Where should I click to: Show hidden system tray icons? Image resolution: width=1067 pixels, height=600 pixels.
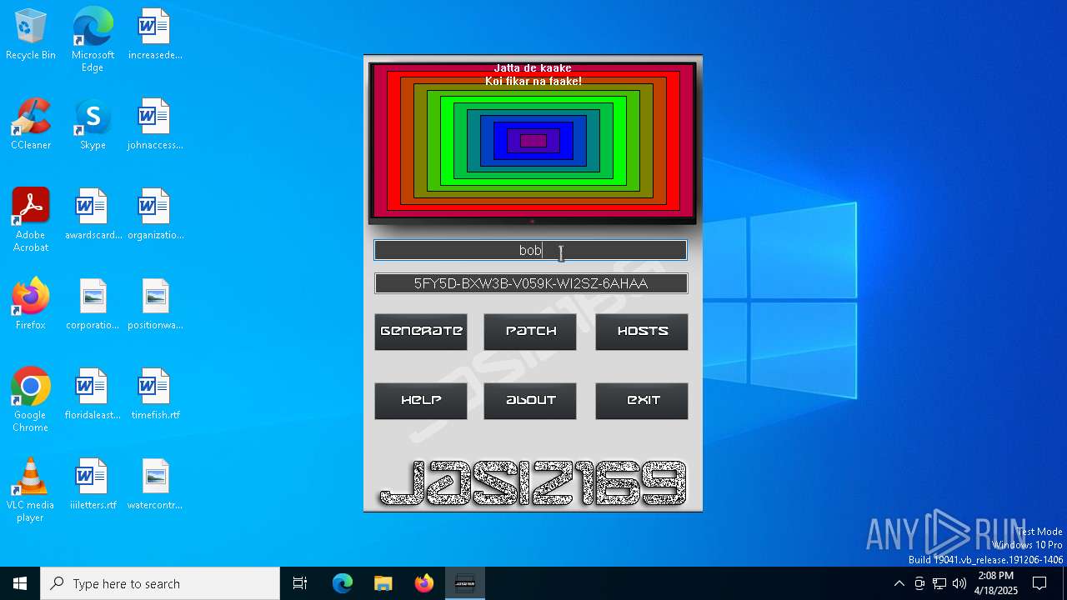[899, 583]
